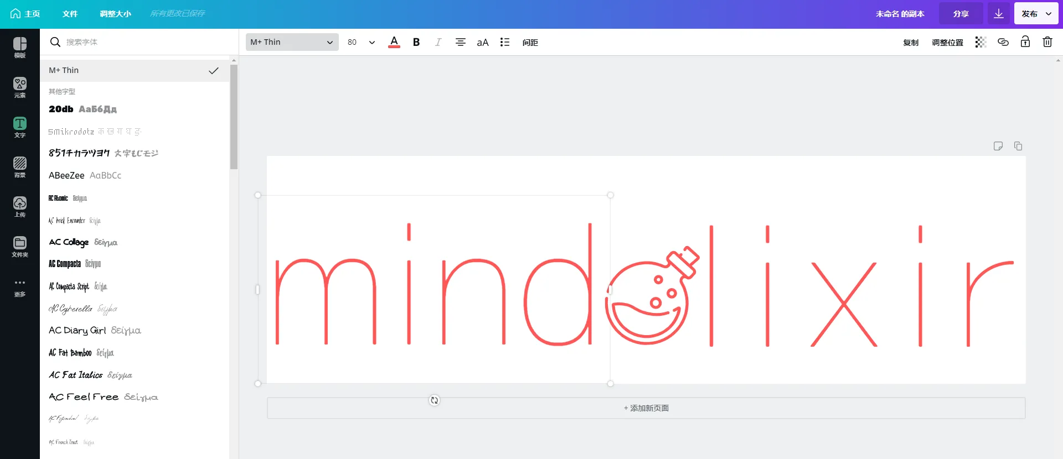The width and height of the screenshot is (1063, 459).
Task: Open the 模板 templates panel
Action: coord(20,48)
